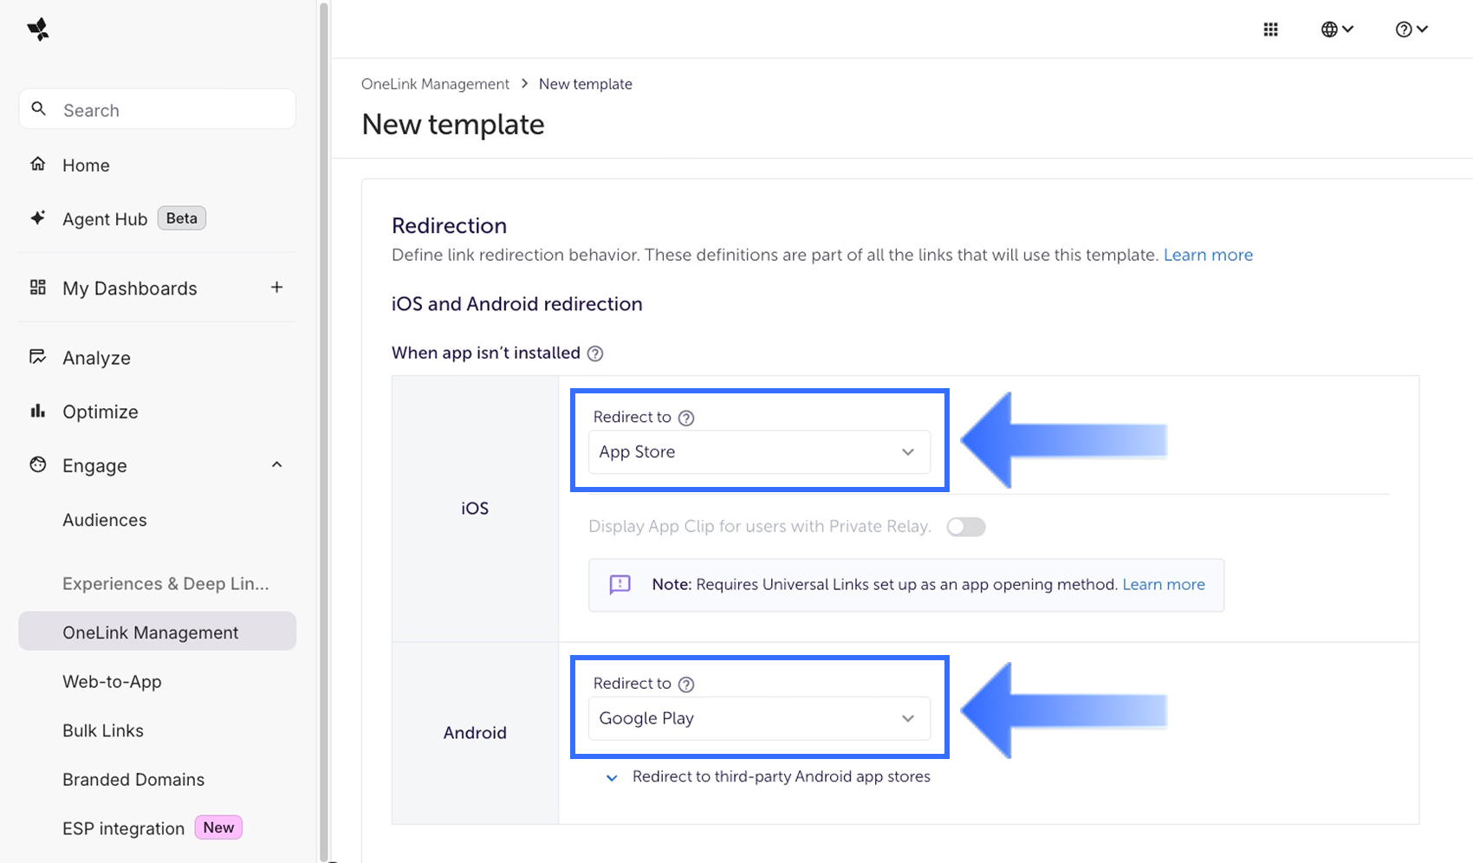Click info icon beside "When app isn't installed"
Viewport: 1473px width, 863px height.
(595, 354)
